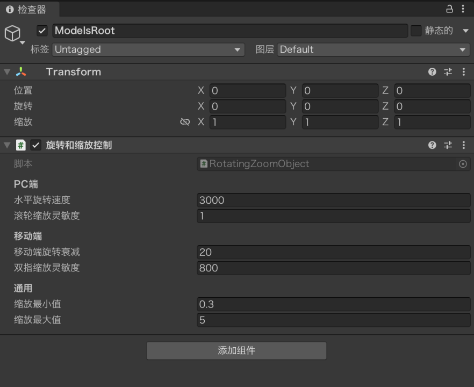Click the 缩放最大值 property label
The height and width of the screenshot is (387, 474).
coord(37,320)
